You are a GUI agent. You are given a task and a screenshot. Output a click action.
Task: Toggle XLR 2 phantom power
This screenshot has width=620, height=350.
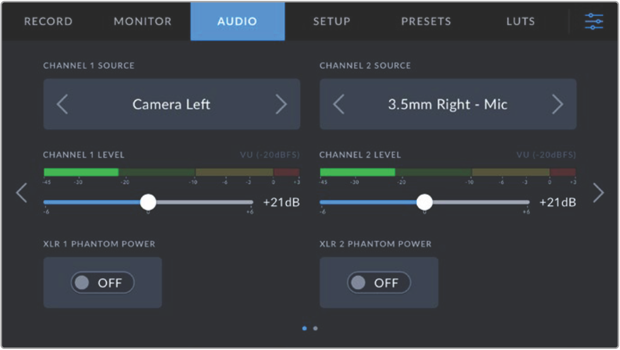pyautogui.click(x=378, y=283)
